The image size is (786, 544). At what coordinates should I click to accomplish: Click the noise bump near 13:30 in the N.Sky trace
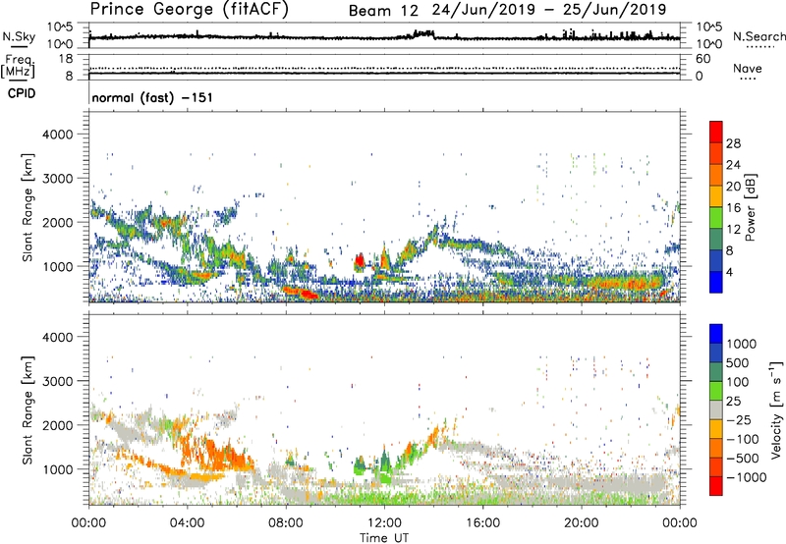(422, 33)
